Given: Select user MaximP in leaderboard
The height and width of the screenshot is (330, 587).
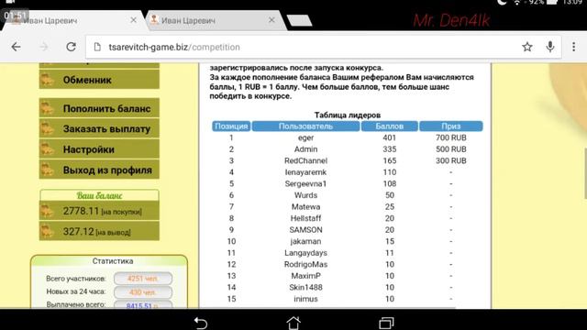Looking at the screenshot, I should tap(305, 276).
